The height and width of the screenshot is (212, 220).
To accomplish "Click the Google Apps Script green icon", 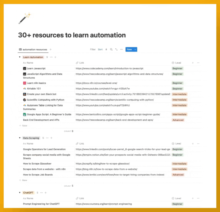I will tap(24, 114).
